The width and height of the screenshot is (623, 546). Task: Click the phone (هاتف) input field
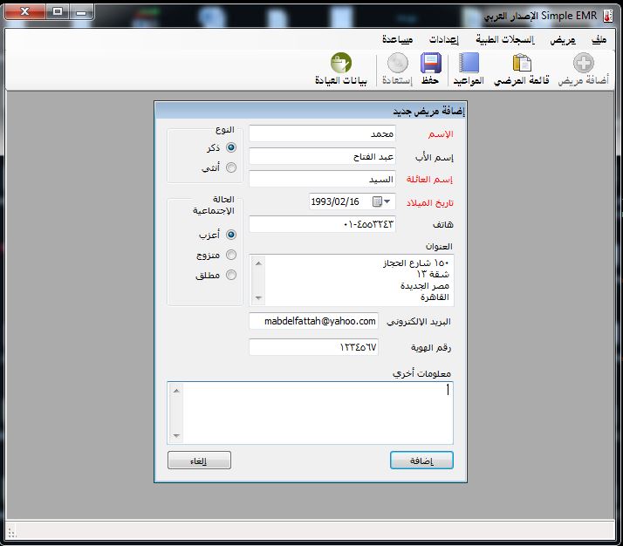click(322, 224)
